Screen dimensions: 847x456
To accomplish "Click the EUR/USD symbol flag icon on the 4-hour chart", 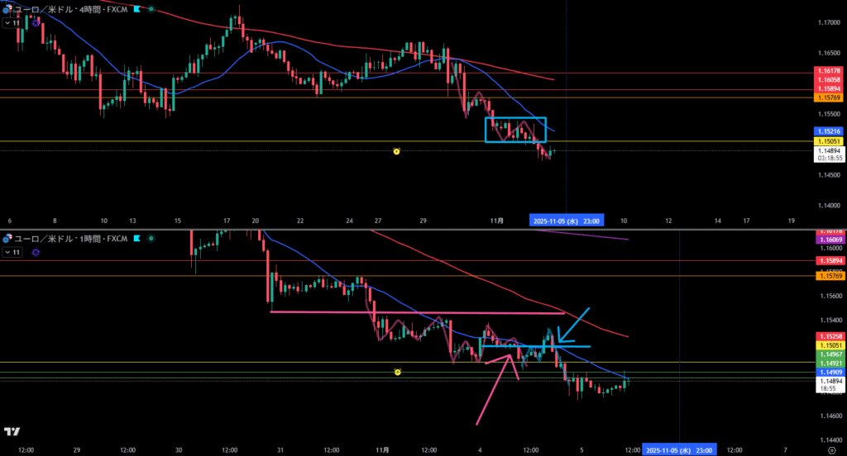I will (x=7, y=10).
